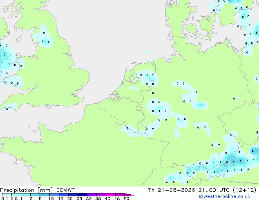Click the 20–25 mm dark blue swatch

73,195
